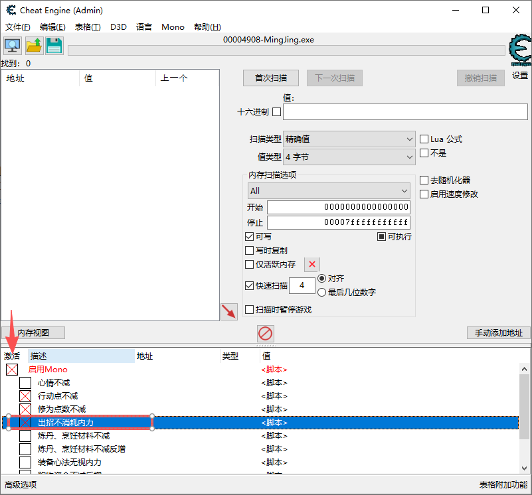532x495 pixels.
Task: Click the Cheat Engine logo icon
Action: pyautogui.click(x=520, y=50)
